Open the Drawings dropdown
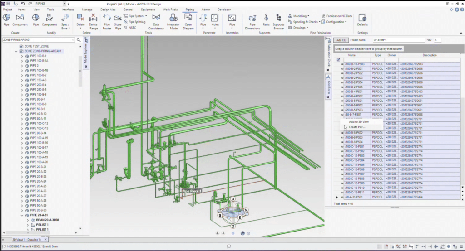 pos(298,28)
